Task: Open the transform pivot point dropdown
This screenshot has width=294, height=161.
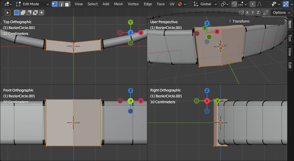Action: 224,4
